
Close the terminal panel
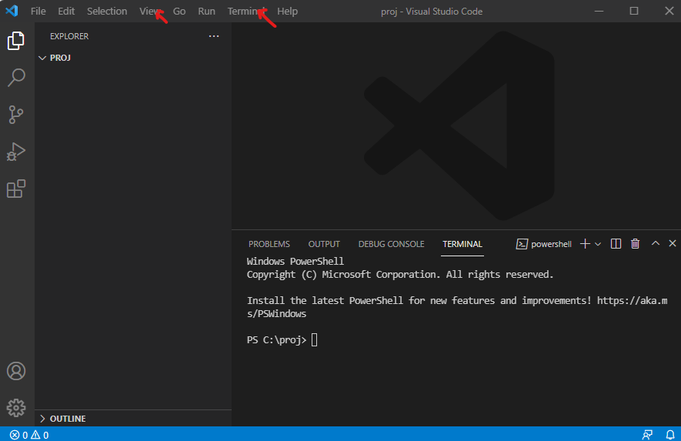[x=673, y=244]
